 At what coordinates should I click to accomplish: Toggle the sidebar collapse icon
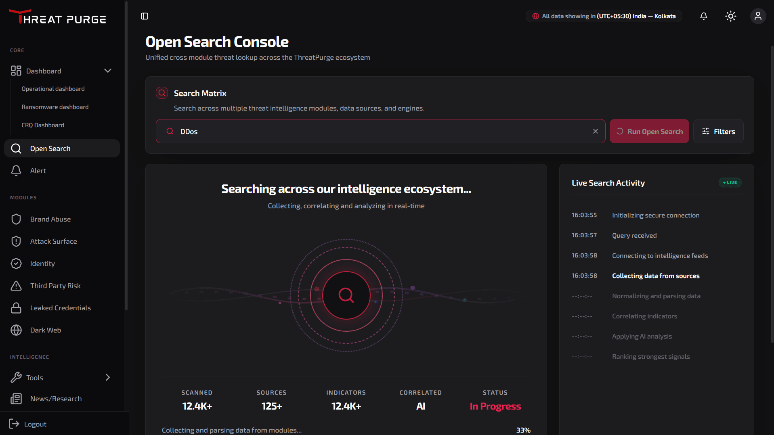coord(145,16)
